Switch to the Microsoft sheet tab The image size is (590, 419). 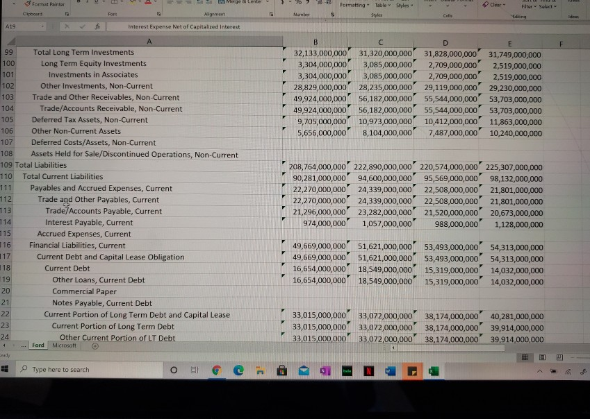tap(65, 345)
